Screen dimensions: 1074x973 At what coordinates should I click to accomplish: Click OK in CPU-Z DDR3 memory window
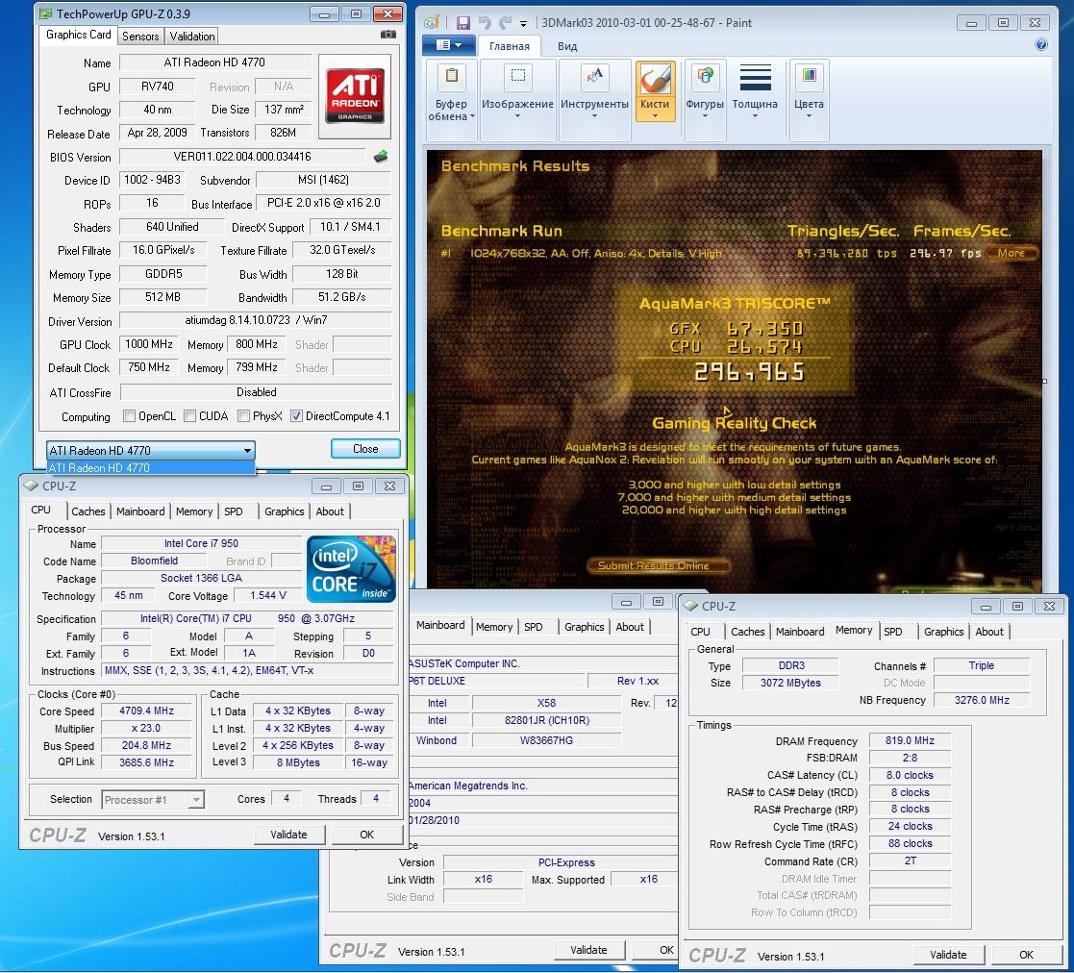tap(1026, 955)
